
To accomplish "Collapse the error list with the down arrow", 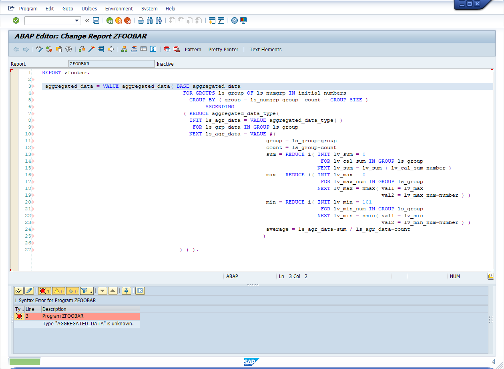I will tap(103, 290).
